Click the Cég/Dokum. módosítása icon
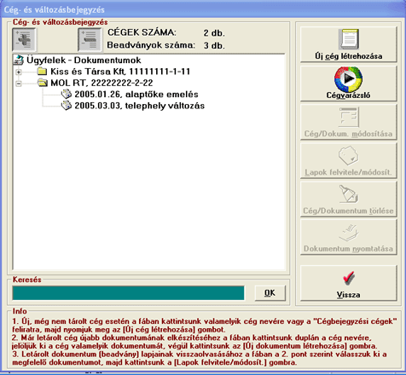The width and height of the screenshot is (406, 375). pos(348,117)
